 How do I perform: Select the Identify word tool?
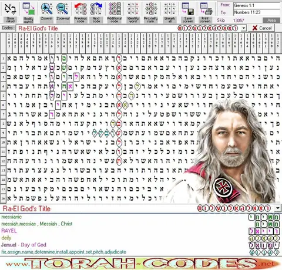point(133,9)
